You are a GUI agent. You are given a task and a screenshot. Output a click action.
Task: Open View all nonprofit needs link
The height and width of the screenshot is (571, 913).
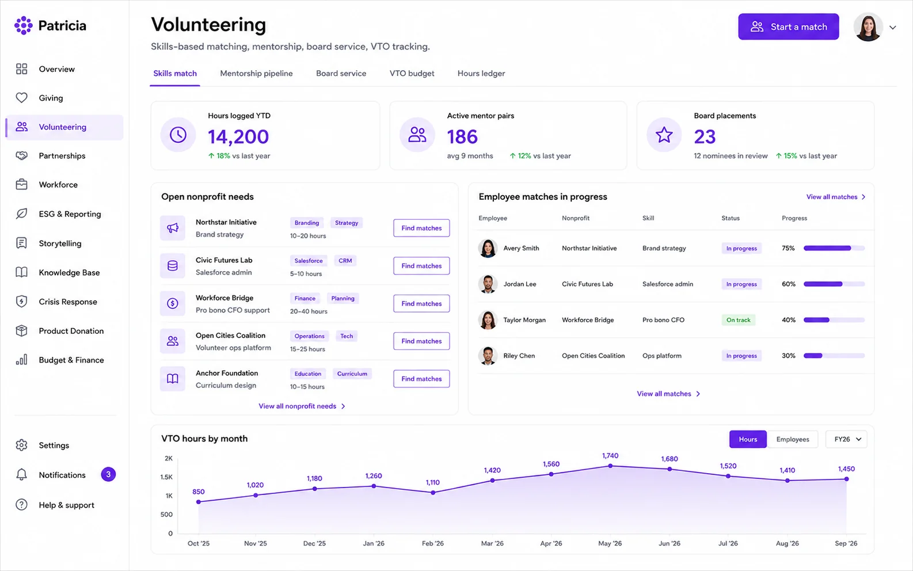tap(302, 406)
